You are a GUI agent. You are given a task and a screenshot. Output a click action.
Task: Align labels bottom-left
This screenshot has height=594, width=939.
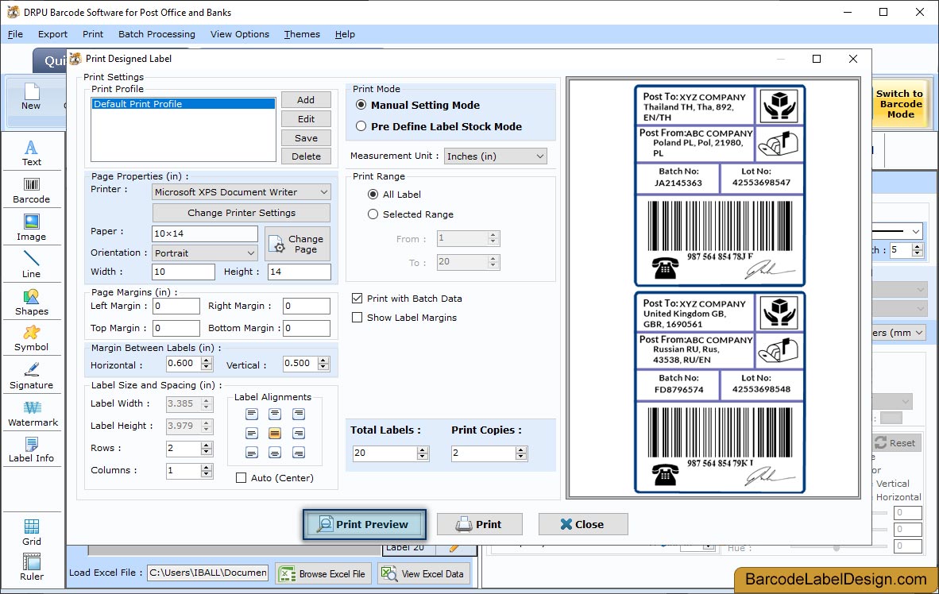pos(252,453)
